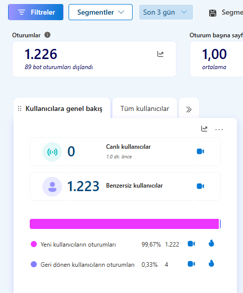Click the drag handle beside Kullanıcılara genel bakış
Screen dimensions: 243x293
click(x=20, y=108)
